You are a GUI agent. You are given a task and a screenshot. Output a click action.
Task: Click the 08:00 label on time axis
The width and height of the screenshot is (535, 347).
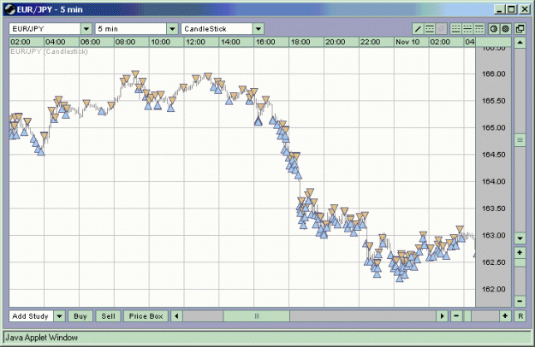tap(125, 42)
